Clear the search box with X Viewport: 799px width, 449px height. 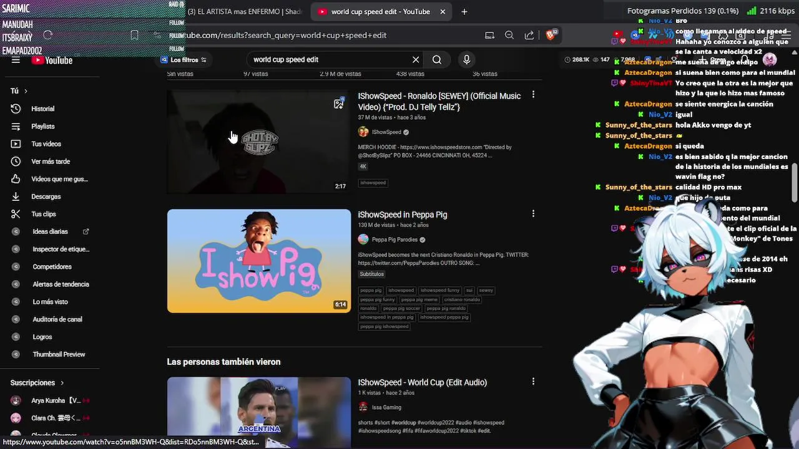(416, 60)
